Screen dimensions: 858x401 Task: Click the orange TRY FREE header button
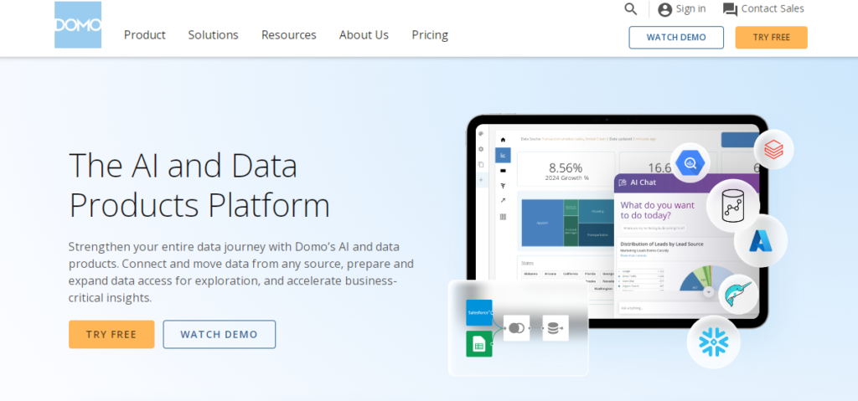(x=771, y=37)
